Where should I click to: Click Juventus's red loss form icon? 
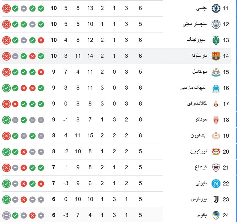point(24,200)
